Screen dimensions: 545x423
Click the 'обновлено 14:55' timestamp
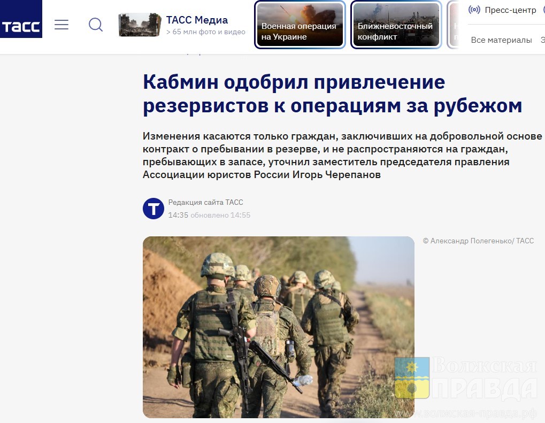pos(220,215)
